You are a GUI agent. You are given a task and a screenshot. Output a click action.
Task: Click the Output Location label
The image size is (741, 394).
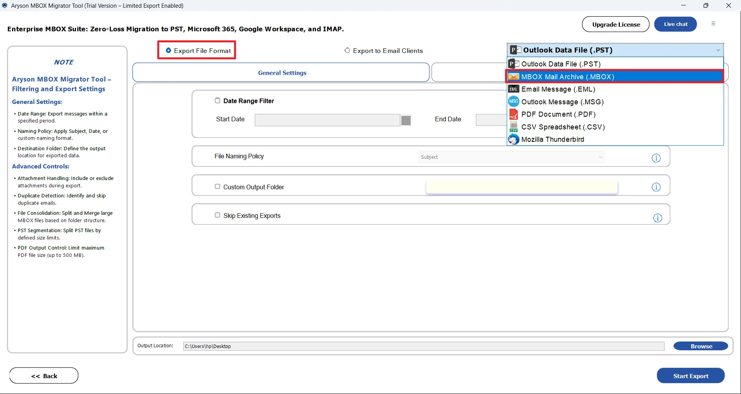point(155,346)
